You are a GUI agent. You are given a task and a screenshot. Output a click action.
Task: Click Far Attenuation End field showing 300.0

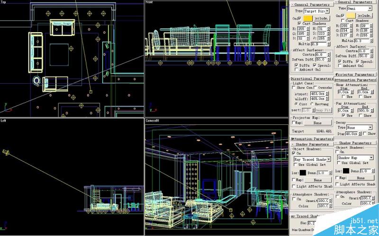click(363, 111)
